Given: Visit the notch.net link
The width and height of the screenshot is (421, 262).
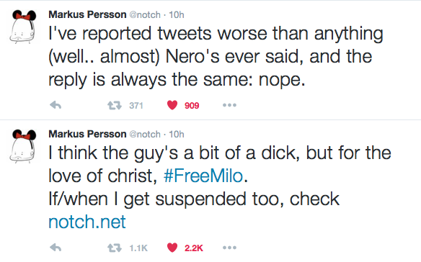Looking at the screenshot, I should pyautogui.click(x=87, y=222).
